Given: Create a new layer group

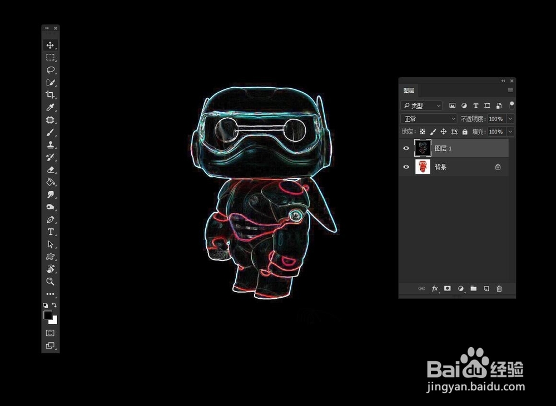Looking at the screenshot, I should [473, 288].
